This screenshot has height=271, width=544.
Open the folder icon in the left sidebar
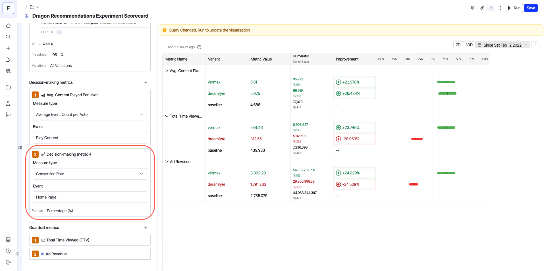(8, 87)
